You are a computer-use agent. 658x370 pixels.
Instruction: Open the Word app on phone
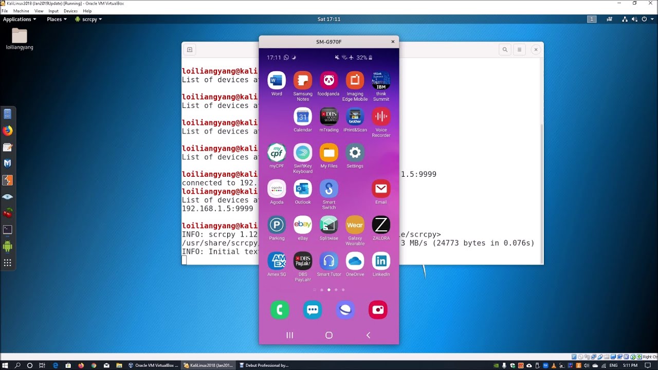point(277,81)
